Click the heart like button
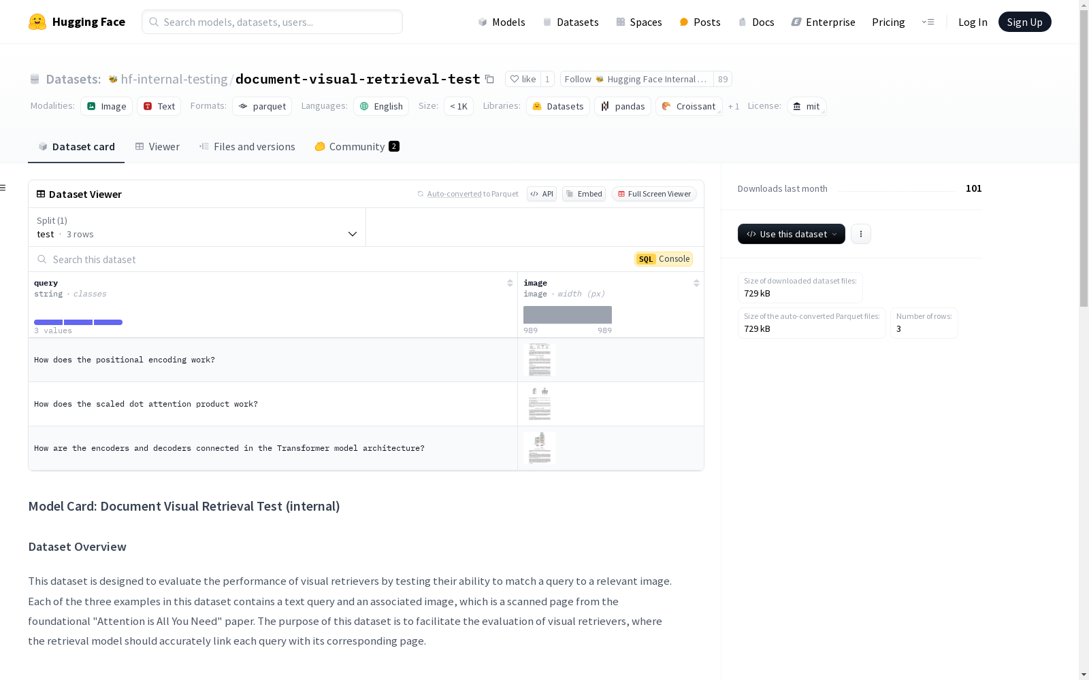This screenshot has height=680, width=1089. click(x=523, y=79)
